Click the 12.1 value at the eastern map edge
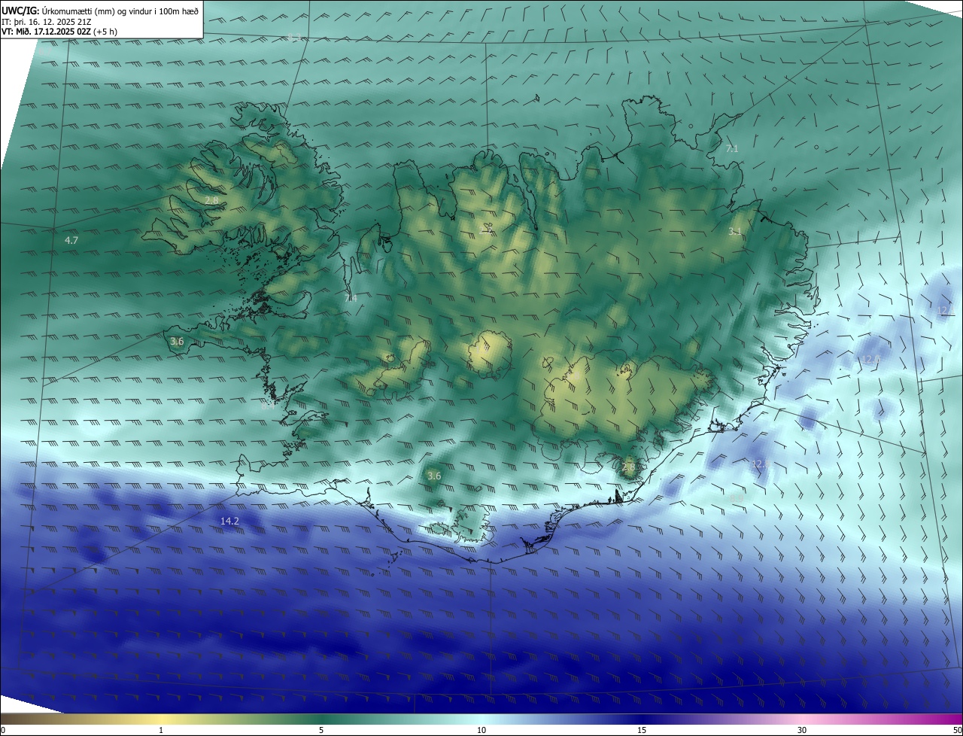The width and height of the screenshot is (963, 736). pyautogui.click(x=946, y=310)
